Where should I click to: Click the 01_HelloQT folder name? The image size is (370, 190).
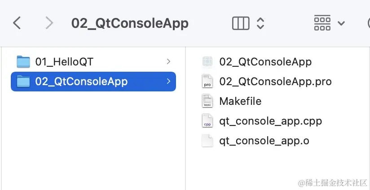coord(64,62)
